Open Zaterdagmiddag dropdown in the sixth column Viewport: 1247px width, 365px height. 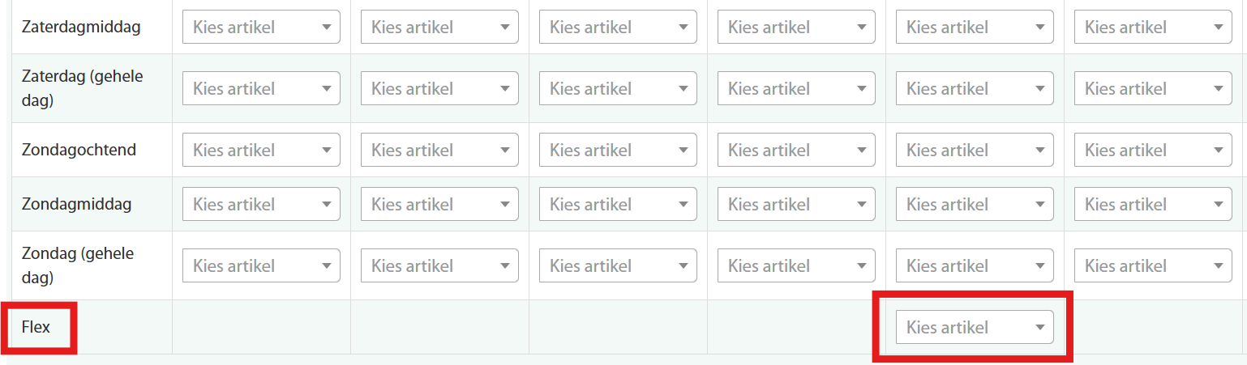(1152, 27)
